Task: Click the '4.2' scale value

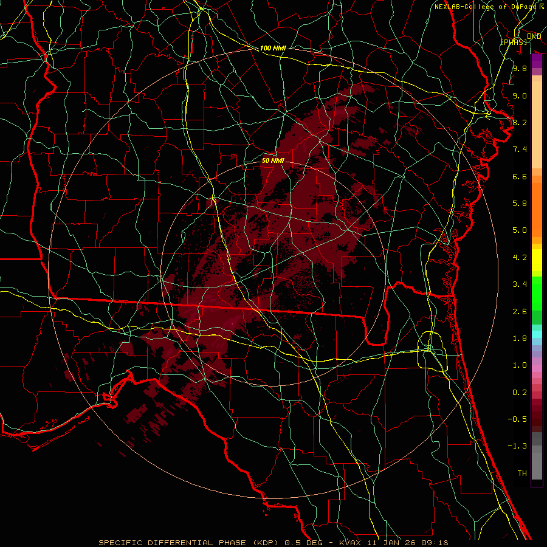Action: [x=520, y=258]
